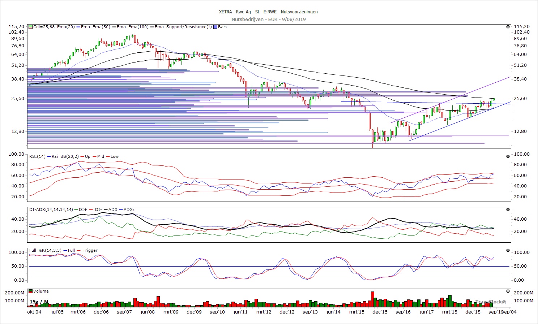Screen dimensions: 538x324
Task: Select the Ema(50) legend entry
Action: 101,27
